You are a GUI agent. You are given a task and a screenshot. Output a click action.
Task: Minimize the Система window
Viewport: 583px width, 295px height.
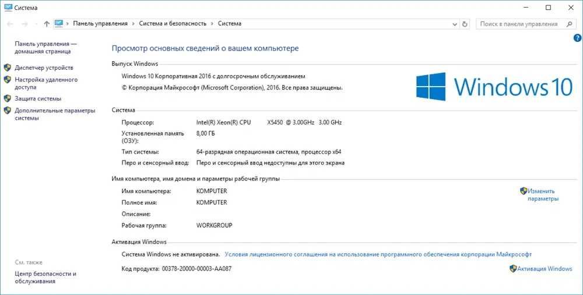click(526, 8)
